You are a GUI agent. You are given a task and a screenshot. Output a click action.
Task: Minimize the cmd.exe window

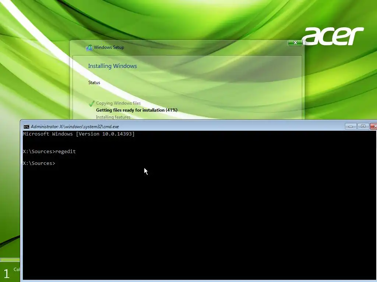click(350, 126)
